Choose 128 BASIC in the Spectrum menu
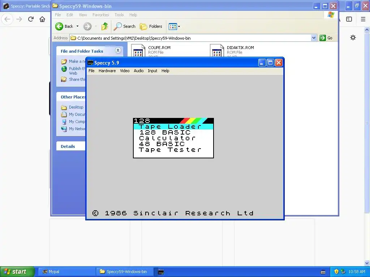The width and height of the screenshot is (370, 277). pos(165,132)
